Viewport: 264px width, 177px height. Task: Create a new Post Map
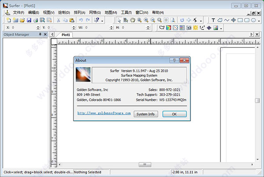175,28
